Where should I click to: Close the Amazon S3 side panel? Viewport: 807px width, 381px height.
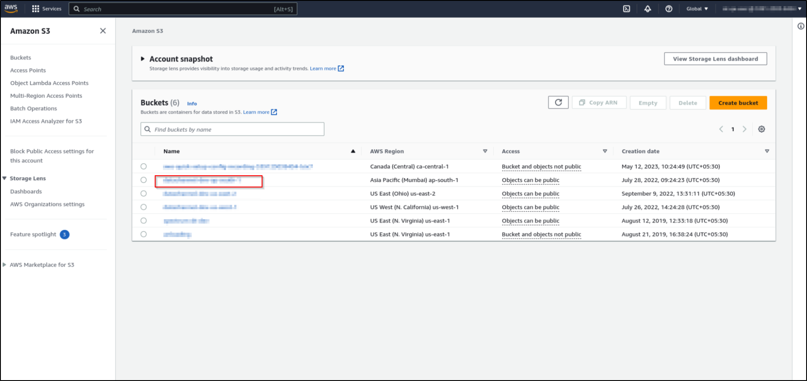click(x=103, y=31)
